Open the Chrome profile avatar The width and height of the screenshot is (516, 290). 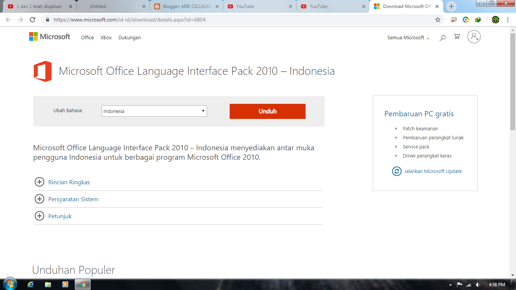click(496, 20)
